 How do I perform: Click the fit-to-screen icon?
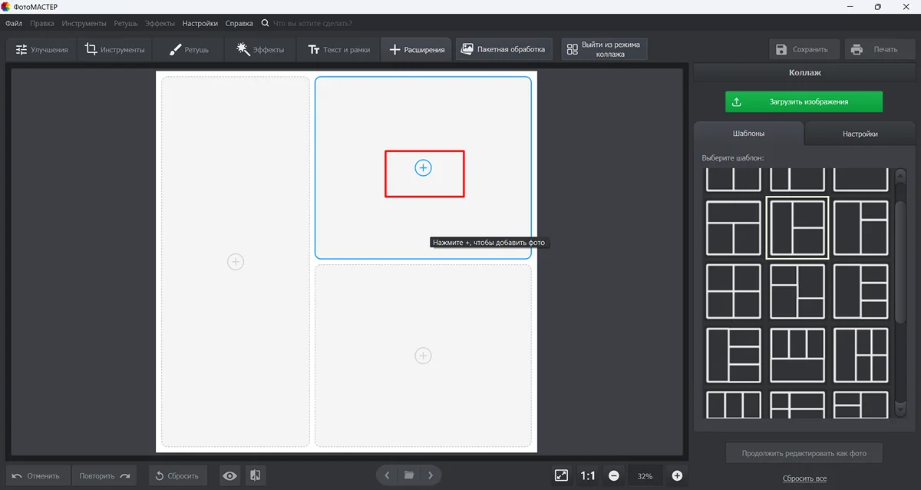coord(561,476)
